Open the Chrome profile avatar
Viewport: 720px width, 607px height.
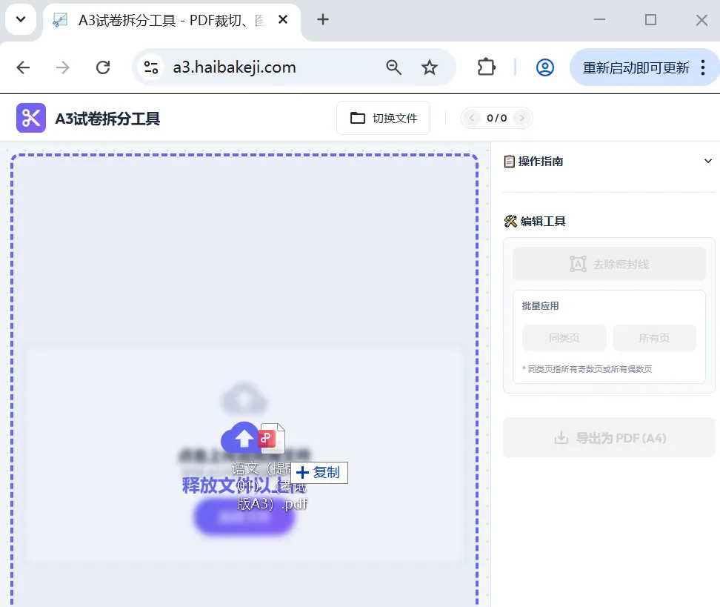pyautogui.click(x=544, y=67)
